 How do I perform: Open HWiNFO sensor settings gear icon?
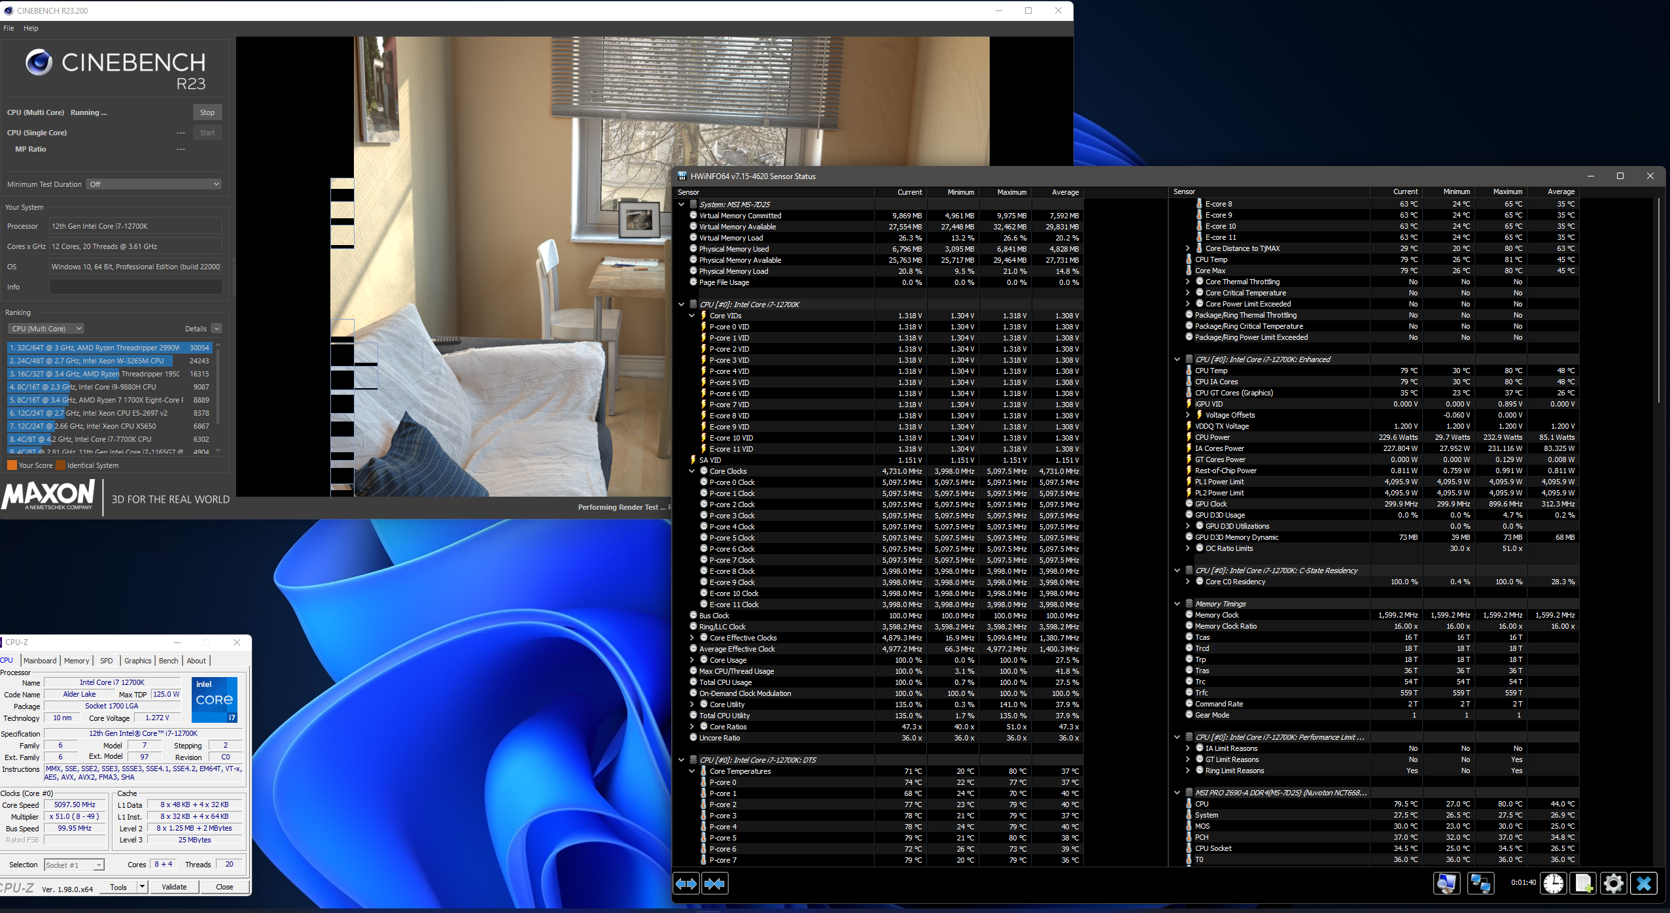[1614, 884]
